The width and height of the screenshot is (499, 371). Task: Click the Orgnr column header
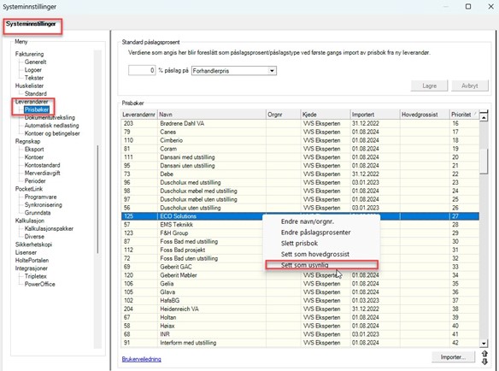[x=283, y=115]
